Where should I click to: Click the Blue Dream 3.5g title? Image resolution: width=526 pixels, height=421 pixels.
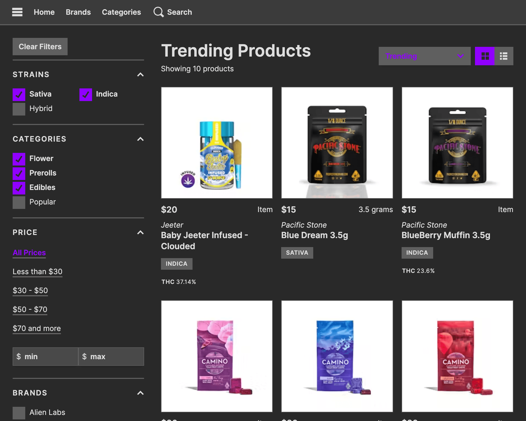pyautogui.click(x=315, y=235)
